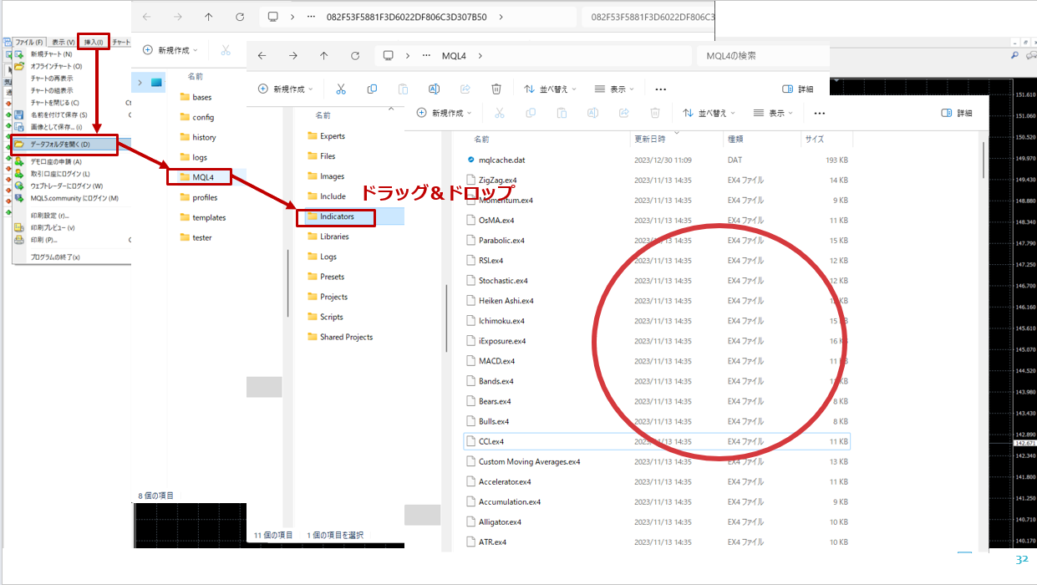
Task: Toggle the 詳細 details pane in the file list window
Action: pyautogui.click(x=957, y=113)
